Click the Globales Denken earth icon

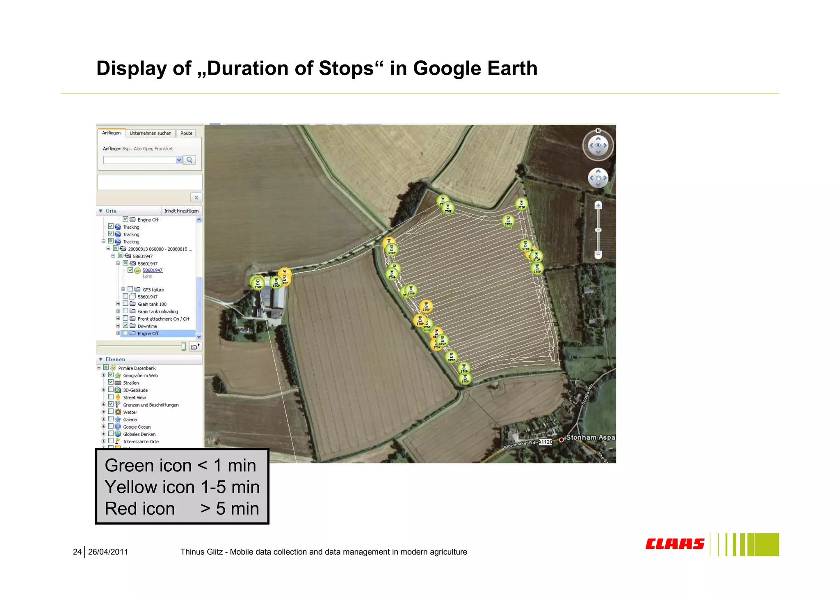pyautogui.click(x=118, y=434)
